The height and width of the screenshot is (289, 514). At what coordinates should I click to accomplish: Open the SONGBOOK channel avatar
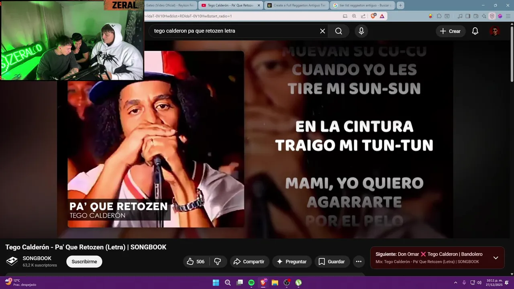pos(12,261)
